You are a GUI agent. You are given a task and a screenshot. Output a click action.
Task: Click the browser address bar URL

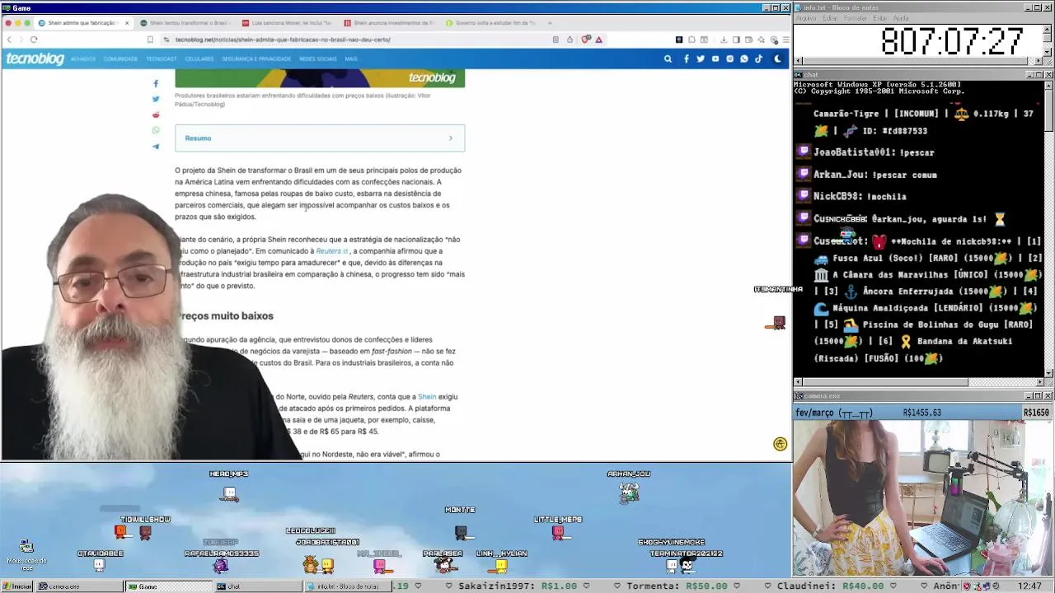point(283,40)
